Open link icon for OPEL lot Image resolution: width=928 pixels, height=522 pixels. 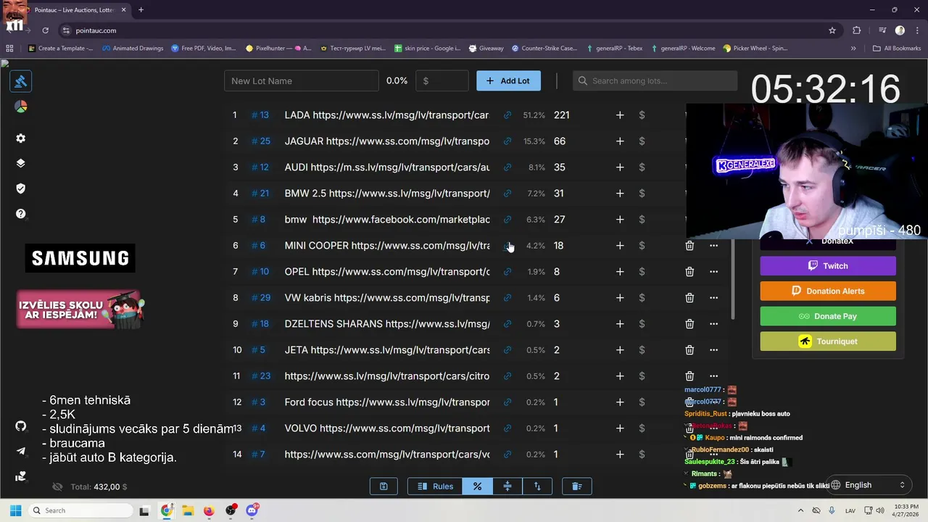tap(507, 272)
